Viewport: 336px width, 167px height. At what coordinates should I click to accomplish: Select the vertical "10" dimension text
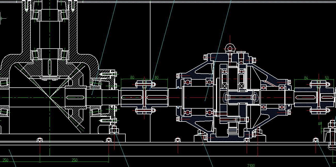320,124
